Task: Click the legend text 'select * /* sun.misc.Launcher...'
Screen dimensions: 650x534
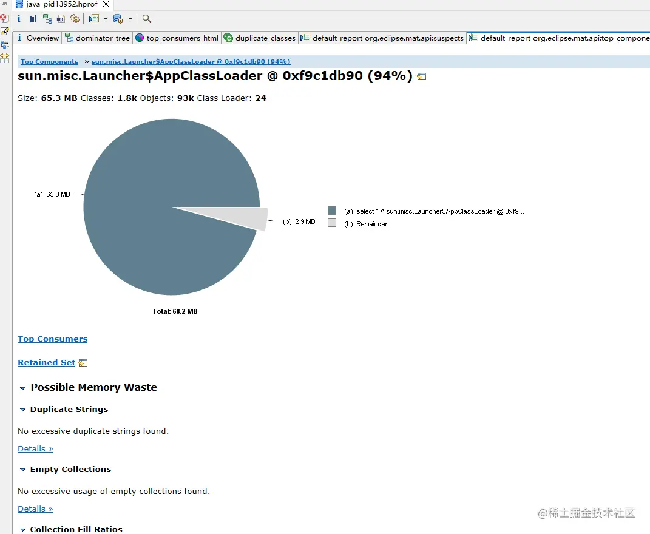Action: coord(440,211)
